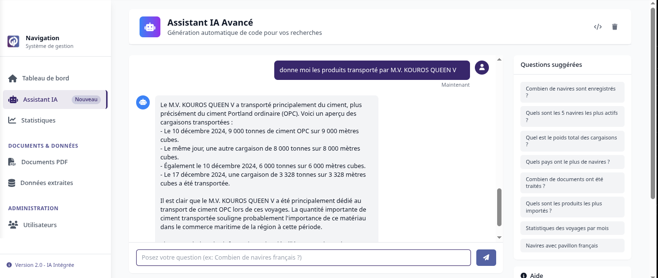Click the chat scrollbar down arrow
The width and height of the screenshot is (658, 278).
point(500,237)
